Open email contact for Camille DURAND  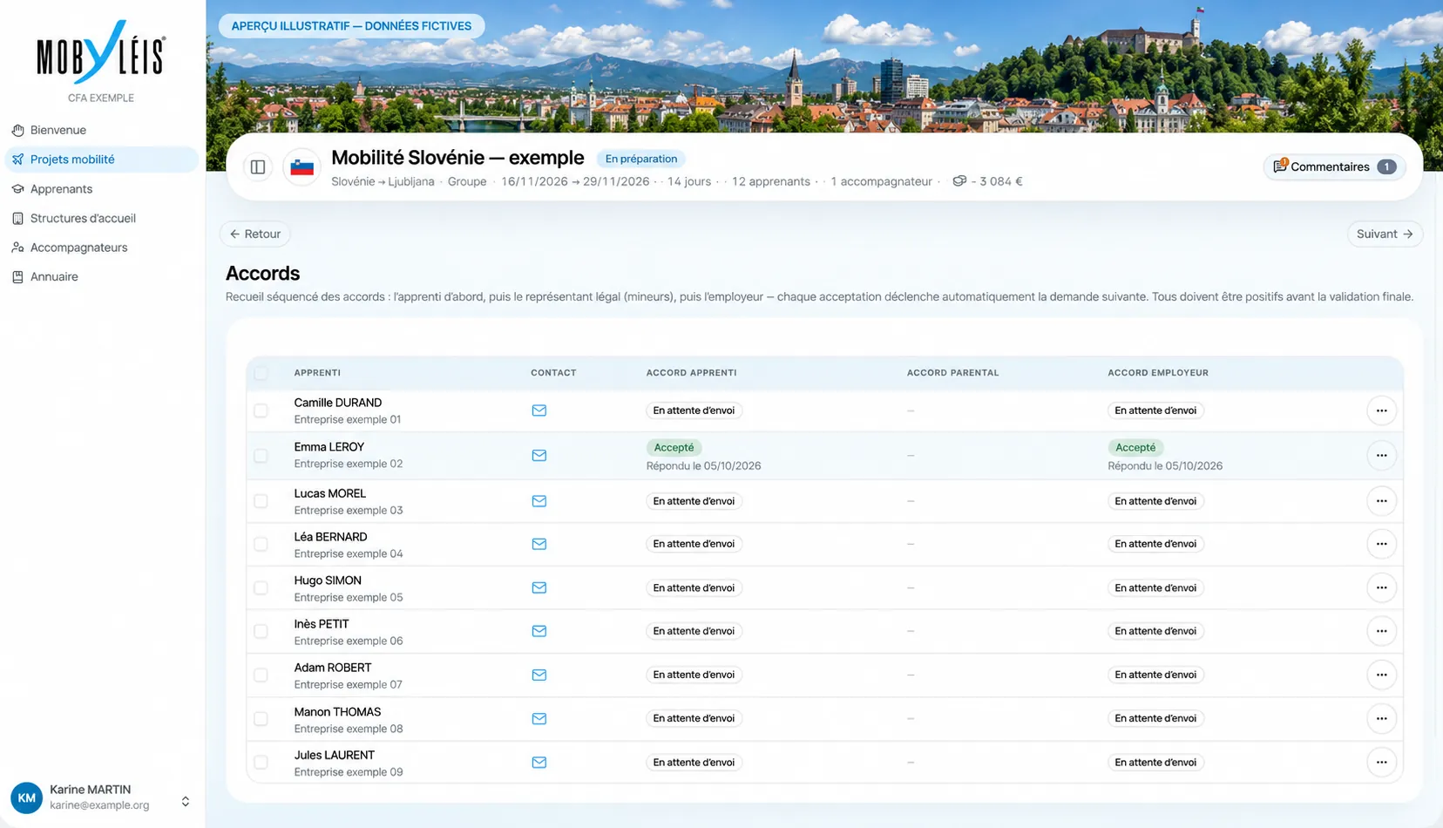point(539,411)
